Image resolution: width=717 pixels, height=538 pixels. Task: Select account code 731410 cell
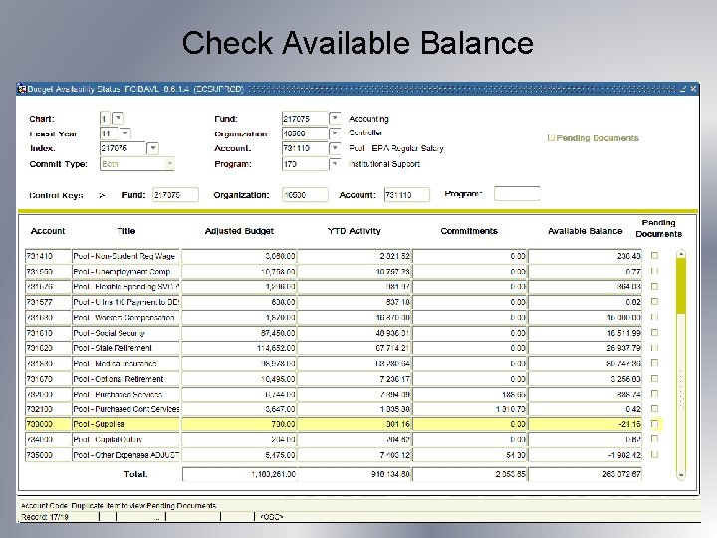click(48, 256)
